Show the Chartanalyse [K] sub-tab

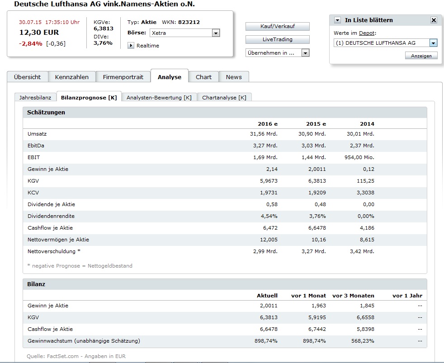224,98
